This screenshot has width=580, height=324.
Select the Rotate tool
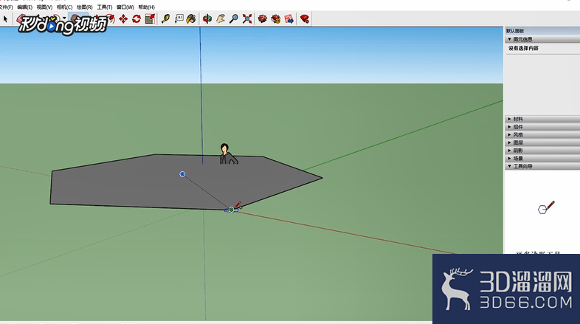tap(137, 19)
